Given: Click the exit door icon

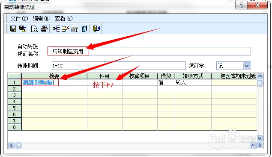Looking at the screenshot, I should (x=96, y=29).
